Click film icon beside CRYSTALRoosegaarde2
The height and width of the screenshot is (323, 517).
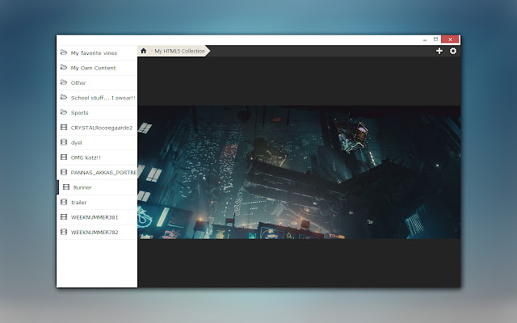(64, 128)
